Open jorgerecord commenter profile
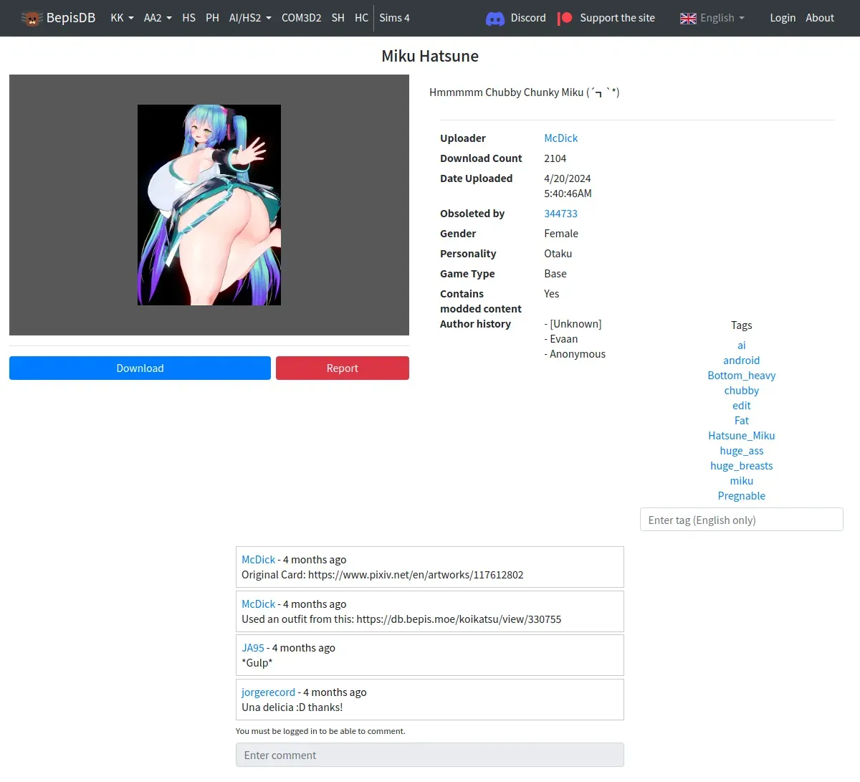860x782 pixels. pyautogui.click(x=268, y=692)
